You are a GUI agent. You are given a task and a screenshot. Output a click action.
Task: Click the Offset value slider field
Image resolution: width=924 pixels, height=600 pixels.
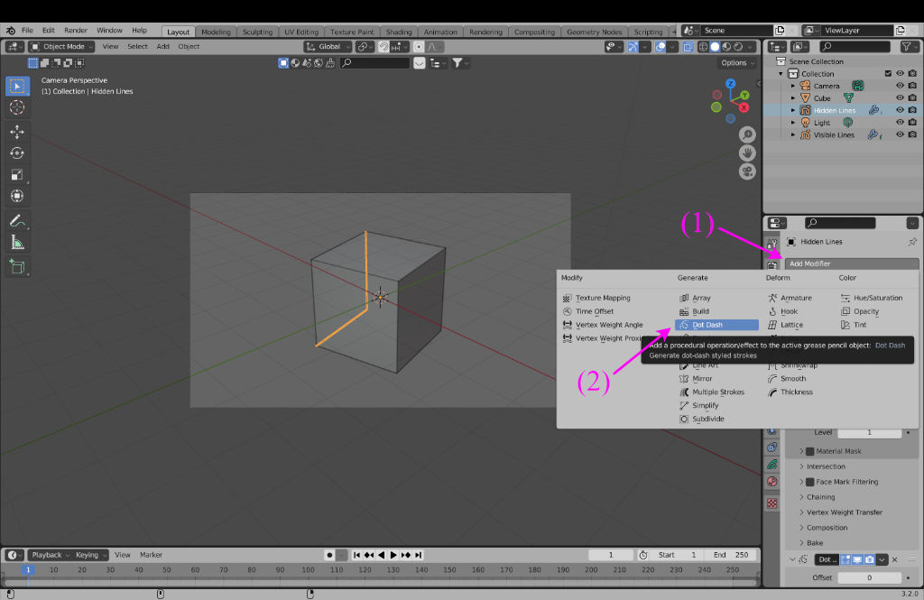point(870,577)
